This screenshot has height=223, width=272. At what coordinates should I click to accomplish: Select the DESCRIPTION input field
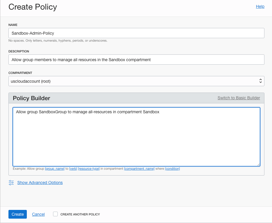136,59
